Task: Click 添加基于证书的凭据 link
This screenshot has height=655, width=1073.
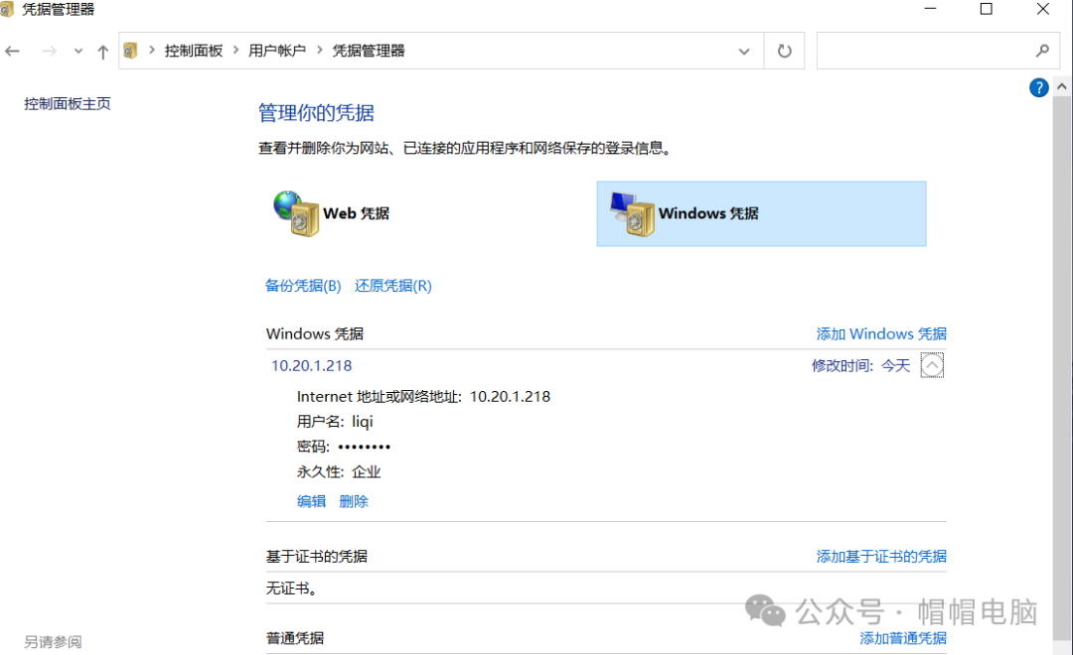Action: click(881, 556)
